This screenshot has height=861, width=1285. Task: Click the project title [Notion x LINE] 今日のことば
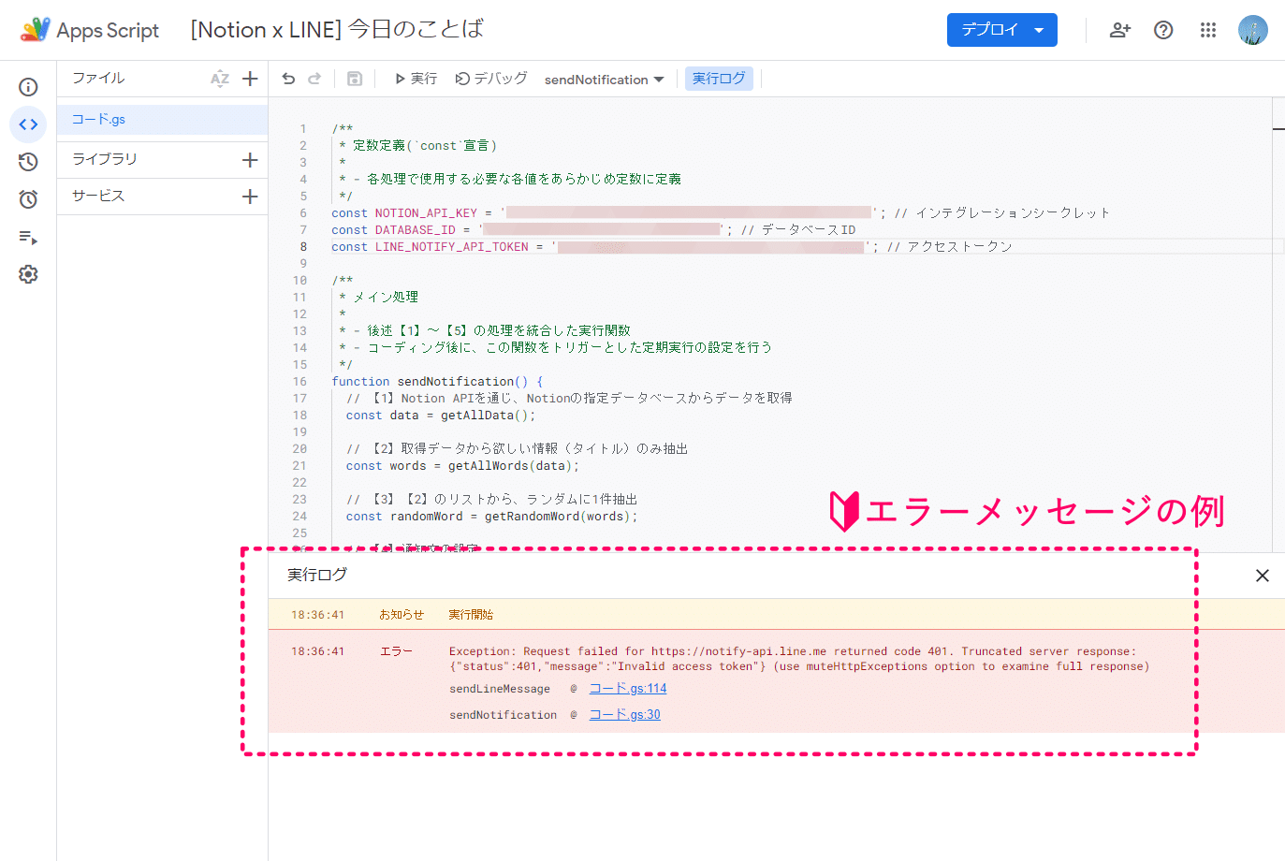pos(337,30)
